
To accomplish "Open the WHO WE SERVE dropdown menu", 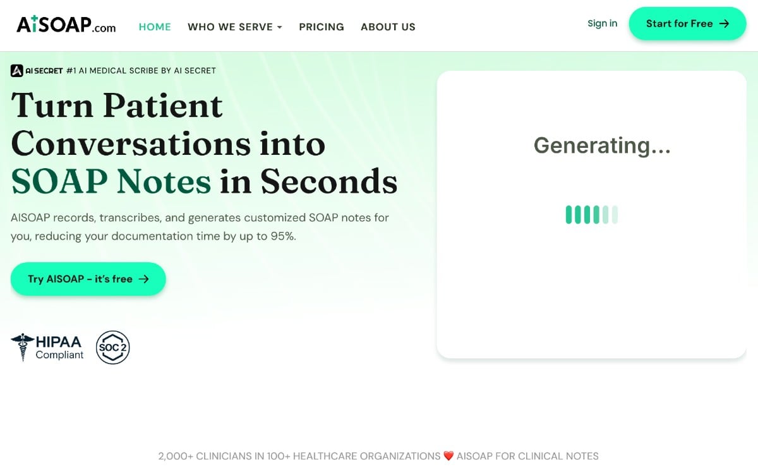I will pos(231,27).
